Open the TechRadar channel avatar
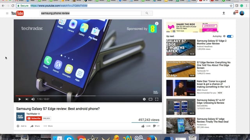 20,117
